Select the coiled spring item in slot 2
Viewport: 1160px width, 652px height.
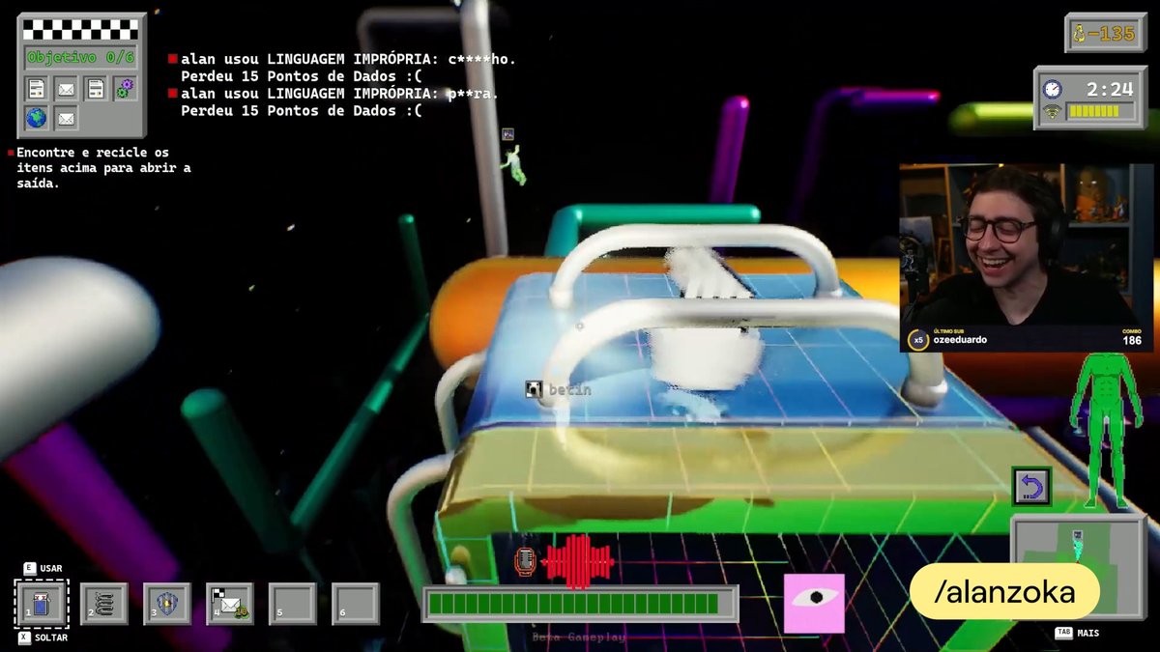click(x=104, y=604)
